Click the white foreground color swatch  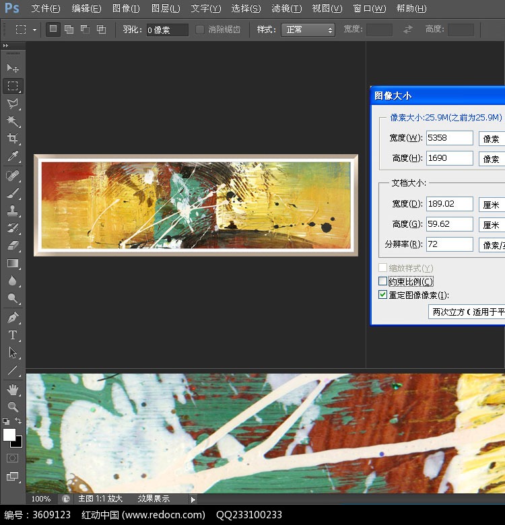[x=9, y=435]
